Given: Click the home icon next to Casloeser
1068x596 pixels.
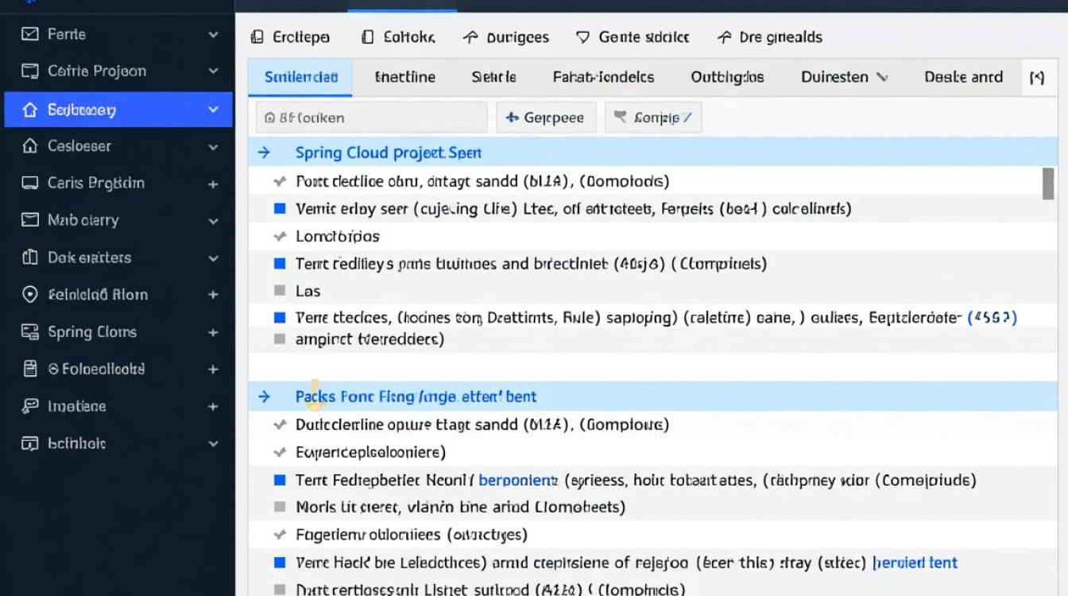Looking at the screenshot, I should pos(30,146).
